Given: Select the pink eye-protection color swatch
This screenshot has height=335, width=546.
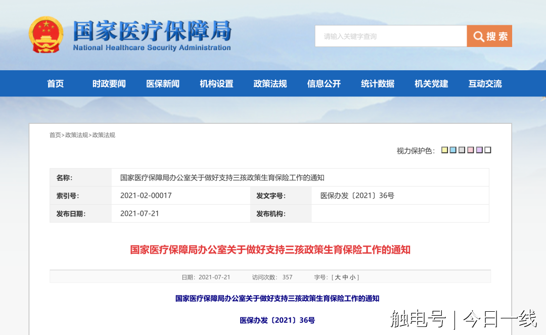Looking at the screenshot, I should click(471, 150).
